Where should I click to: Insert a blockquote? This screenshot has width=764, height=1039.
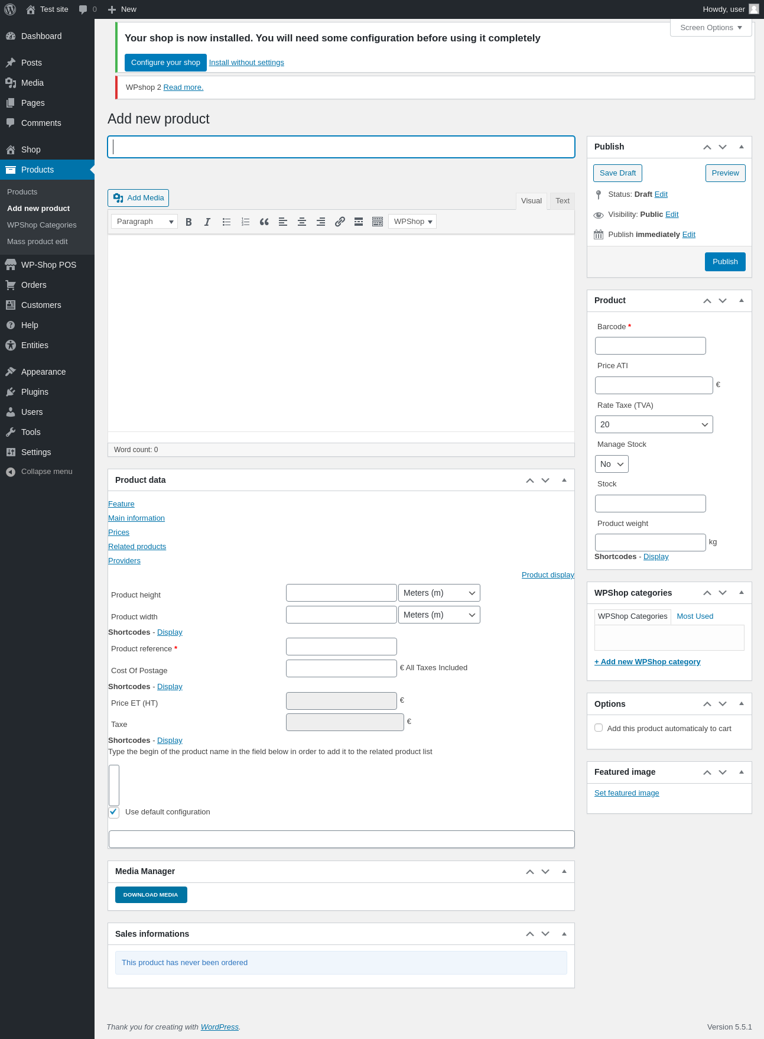click(264, 222)
